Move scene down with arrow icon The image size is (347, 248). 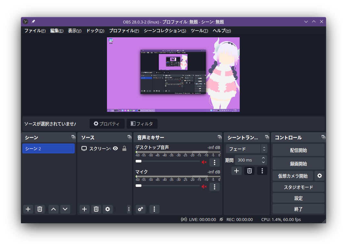(65, 209)
